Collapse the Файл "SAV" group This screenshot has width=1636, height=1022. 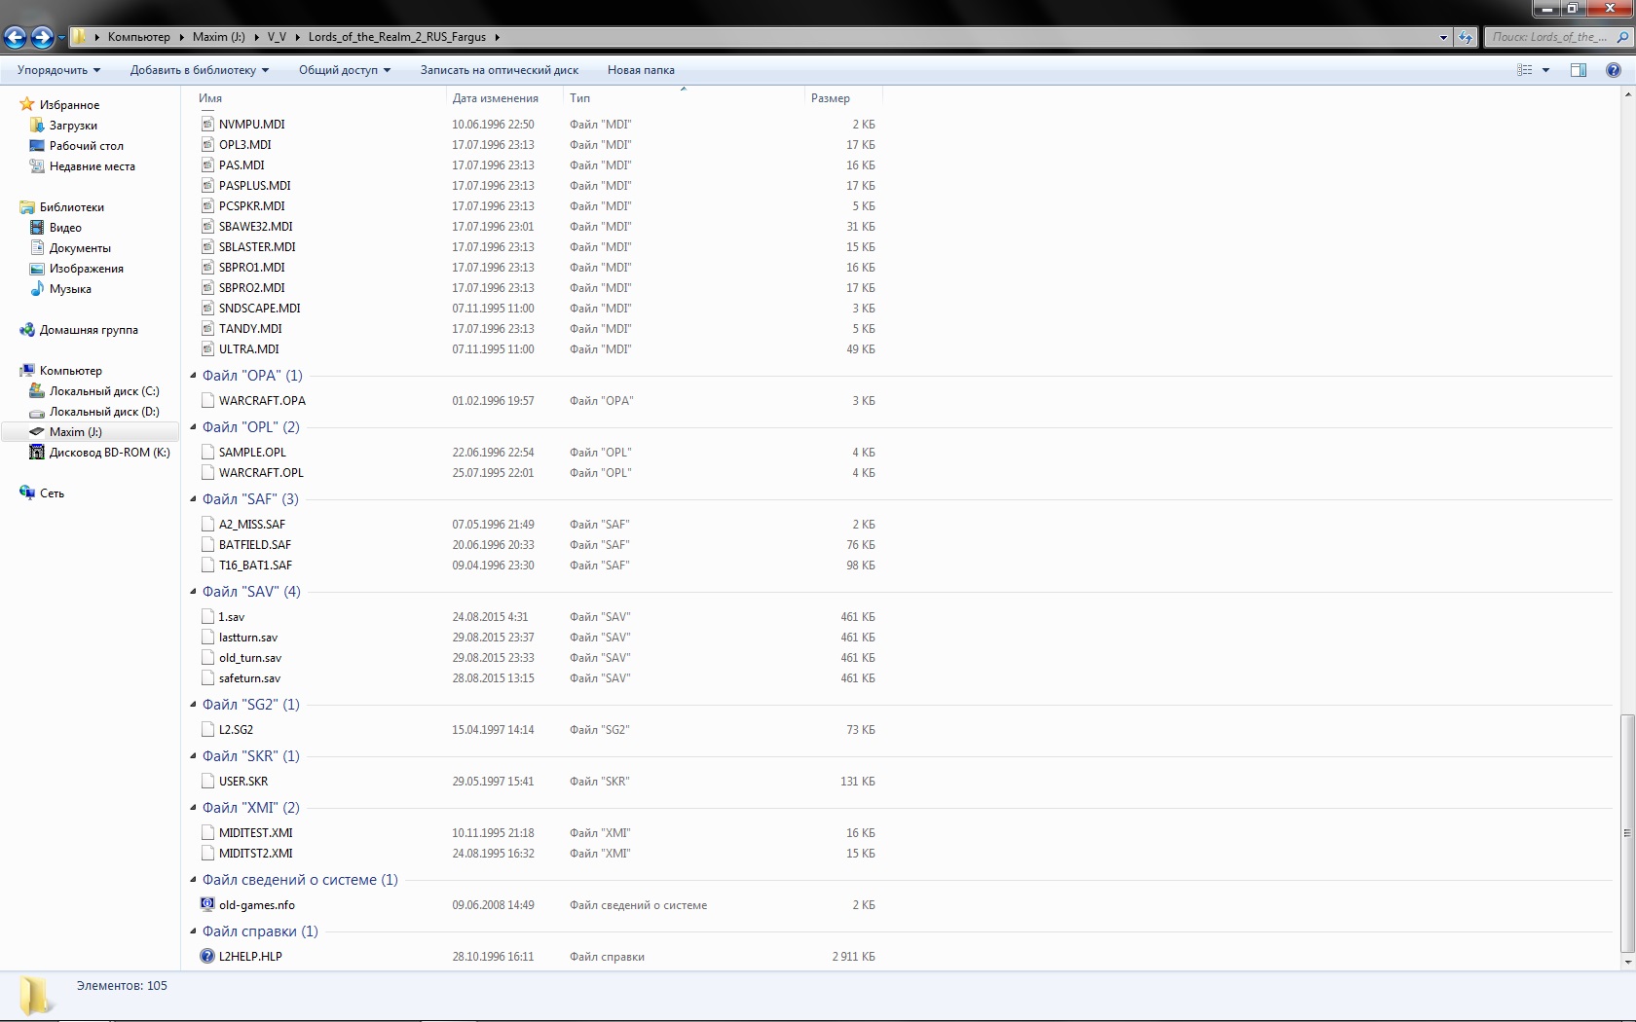point(193,591)
